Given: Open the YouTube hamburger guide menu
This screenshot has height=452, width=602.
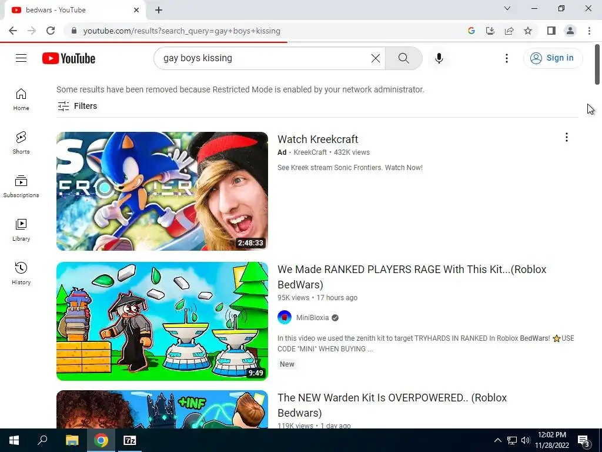Looking at the screenshot, I should tap(21, 58).
